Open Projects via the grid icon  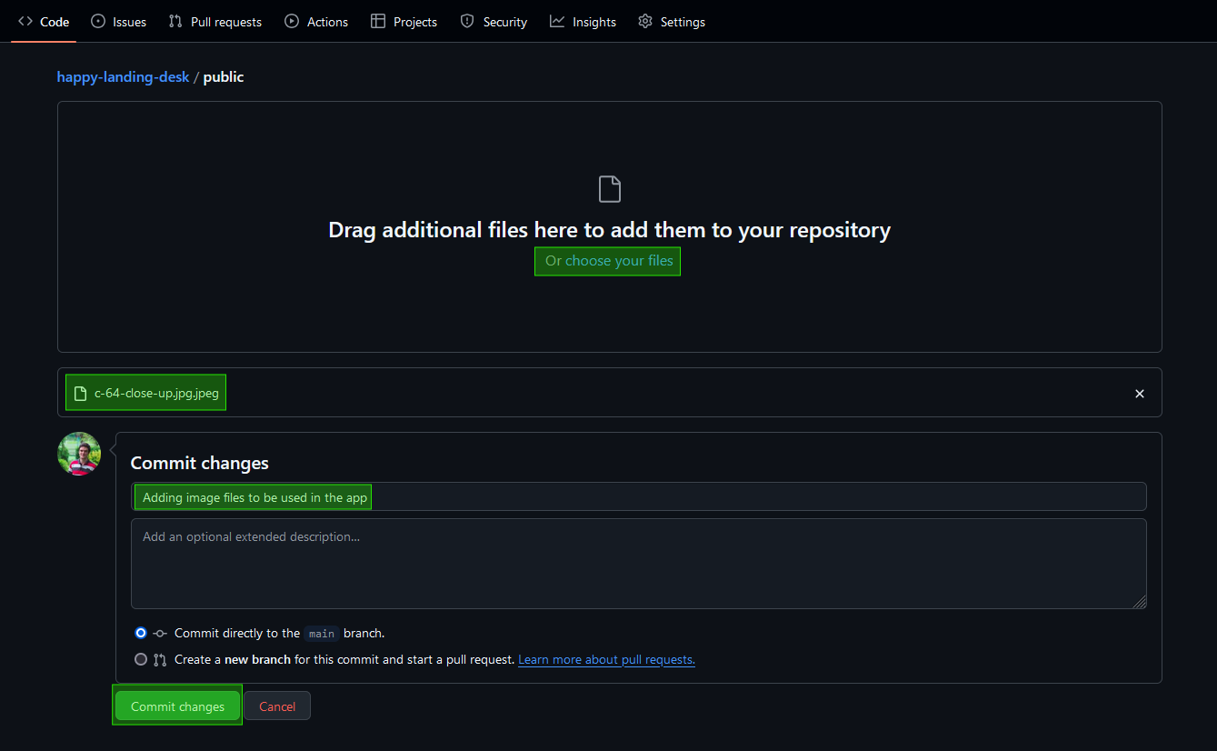click(377, 21)
